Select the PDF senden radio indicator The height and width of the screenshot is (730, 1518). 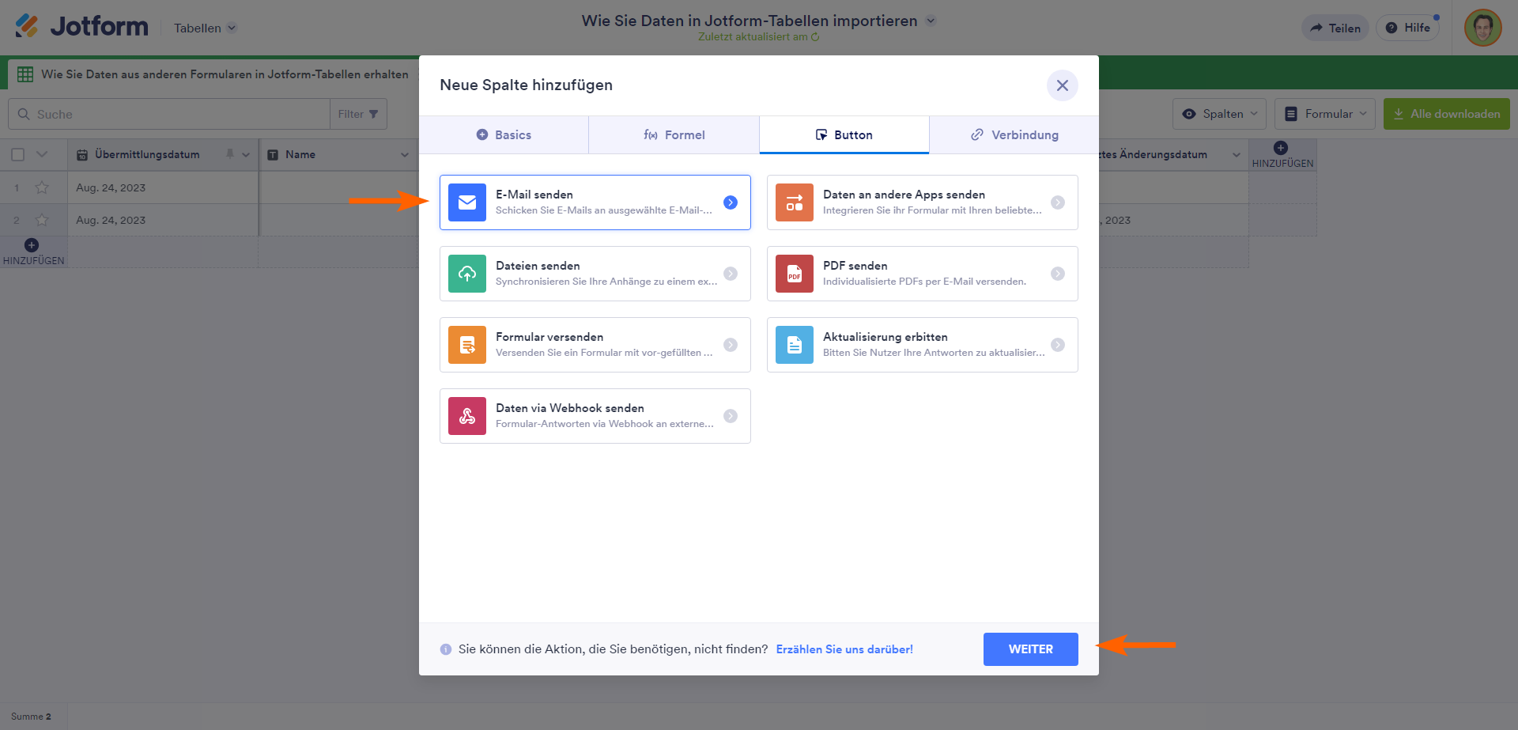tap(1057, 274)
